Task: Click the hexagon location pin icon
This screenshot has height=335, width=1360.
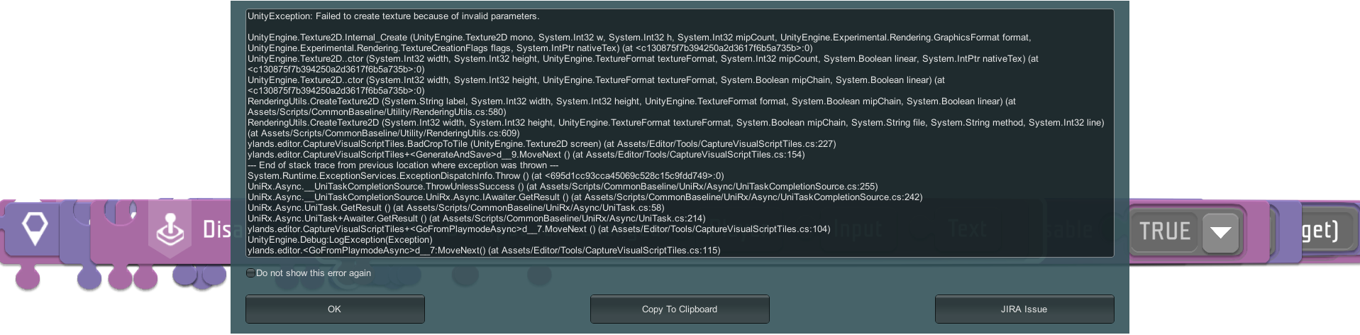Action: [x=34, y=229]
